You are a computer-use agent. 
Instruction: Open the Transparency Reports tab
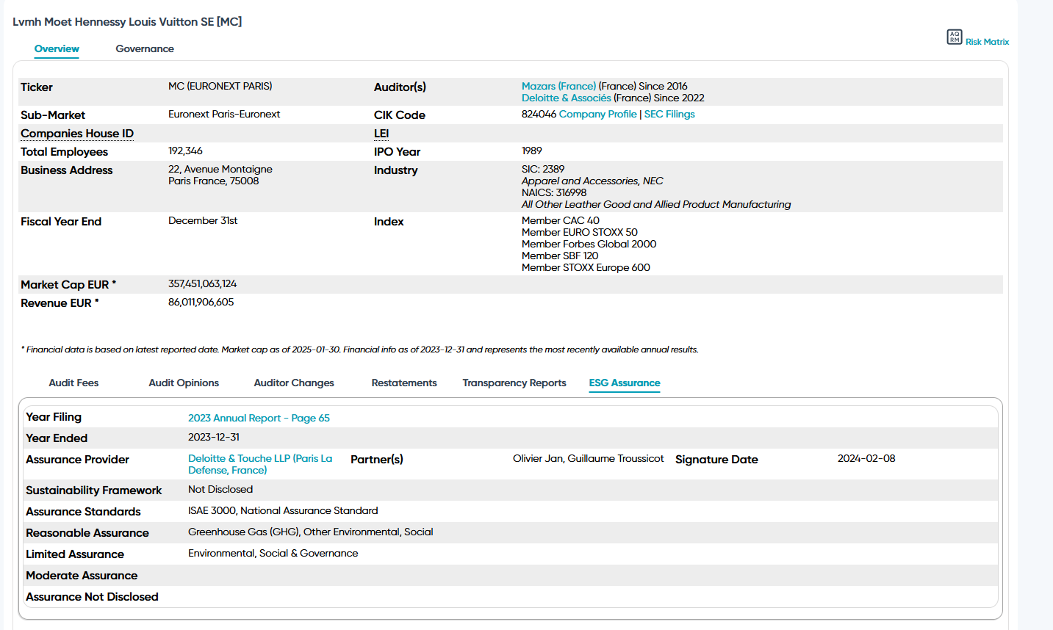pos(514,383)
